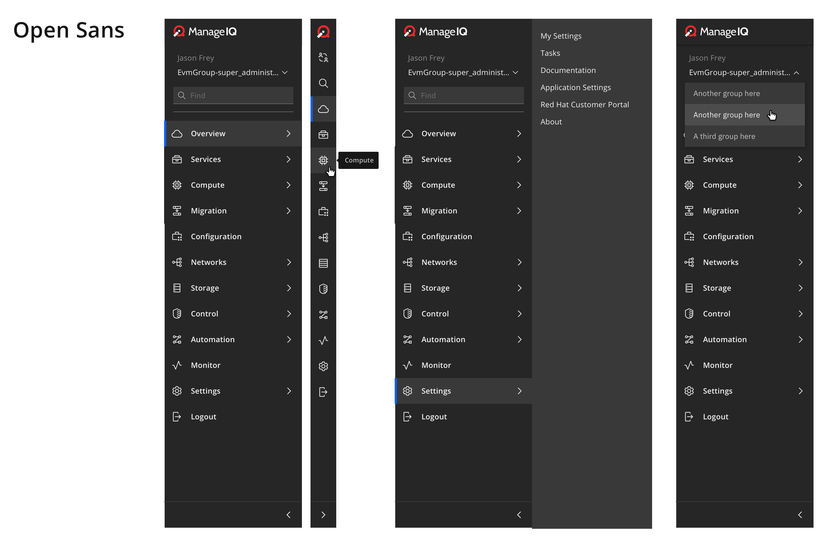Click Logout in the Overview-highlighted sidebar
828x547 pixels.
point(233,416)
